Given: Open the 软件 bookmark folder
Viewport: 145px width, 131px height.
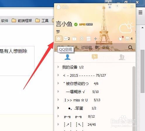Looking at the screenshot, I should tap(4, 21).
